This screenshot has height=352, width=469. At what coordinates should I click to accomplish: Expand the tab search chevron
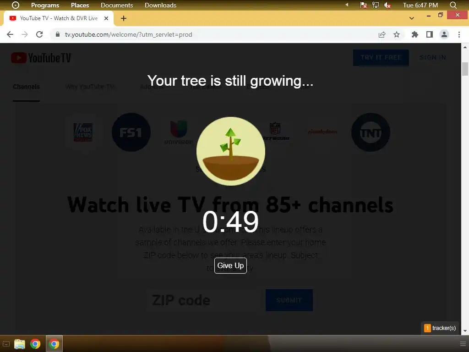click(x=412, y=18)
